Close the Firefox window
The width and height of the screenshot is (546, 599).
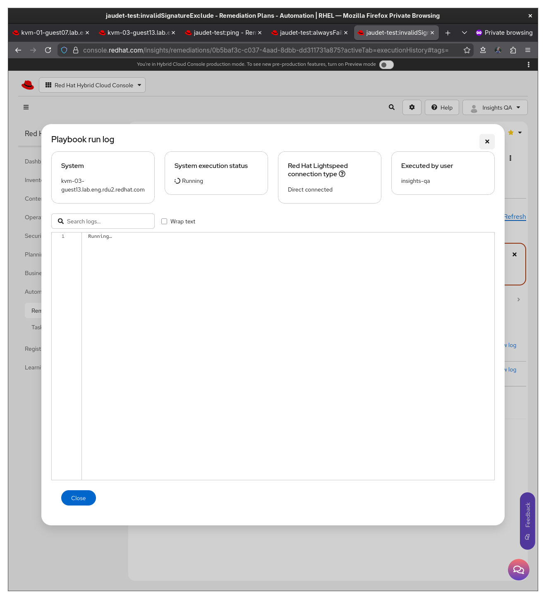(x=530, y=16)
